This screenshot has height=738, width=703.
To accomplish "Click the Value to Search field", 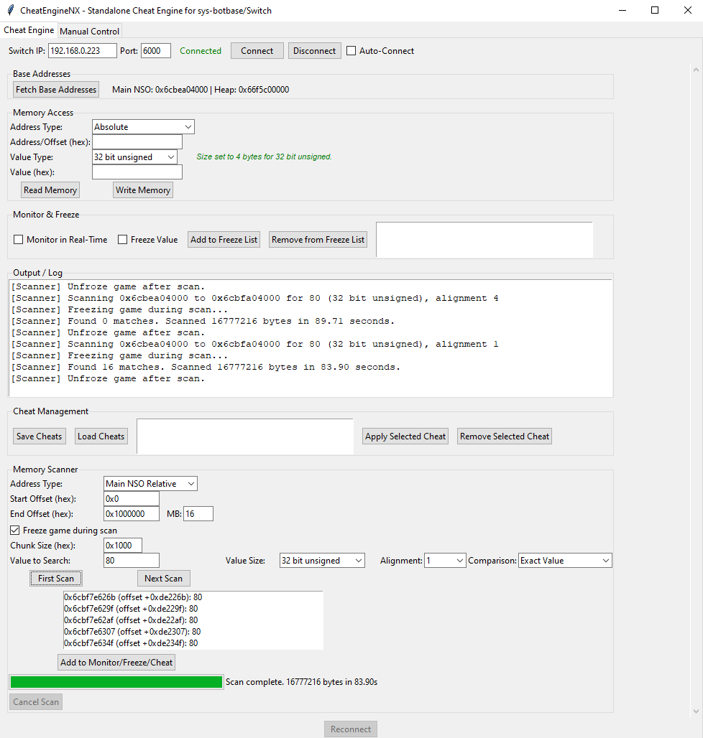I will click(x=132, y=560).
